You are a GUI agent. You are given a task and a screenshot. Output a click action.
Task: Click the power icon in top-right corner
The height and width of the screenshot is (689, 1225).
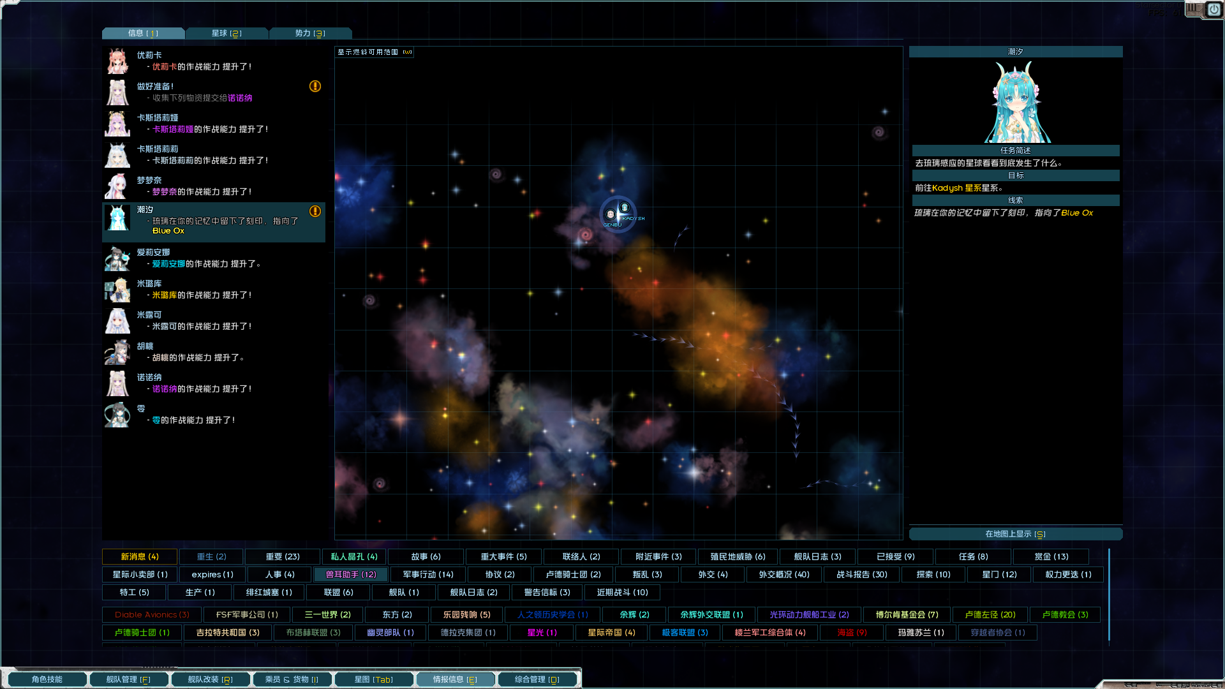tap(1214, 9)
